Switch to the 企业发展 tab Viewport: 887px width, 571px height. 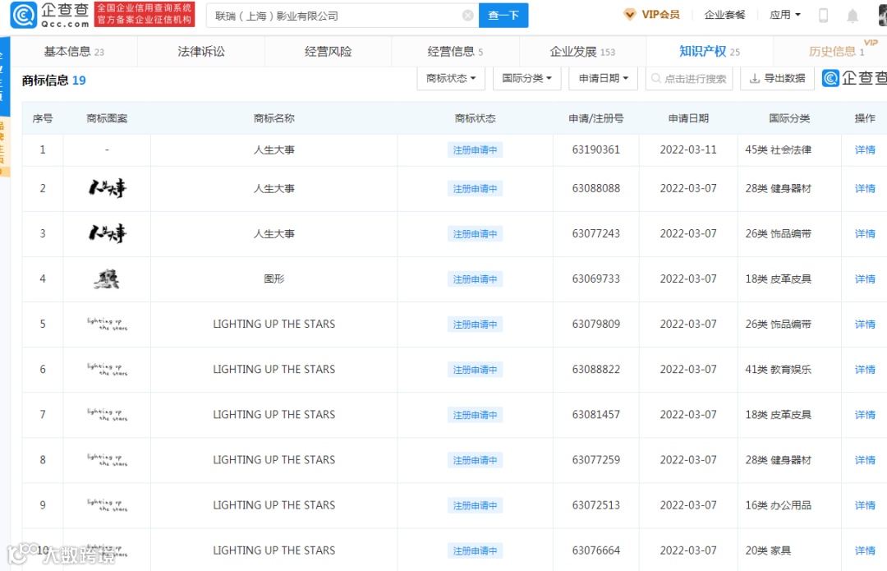[582, 52]
